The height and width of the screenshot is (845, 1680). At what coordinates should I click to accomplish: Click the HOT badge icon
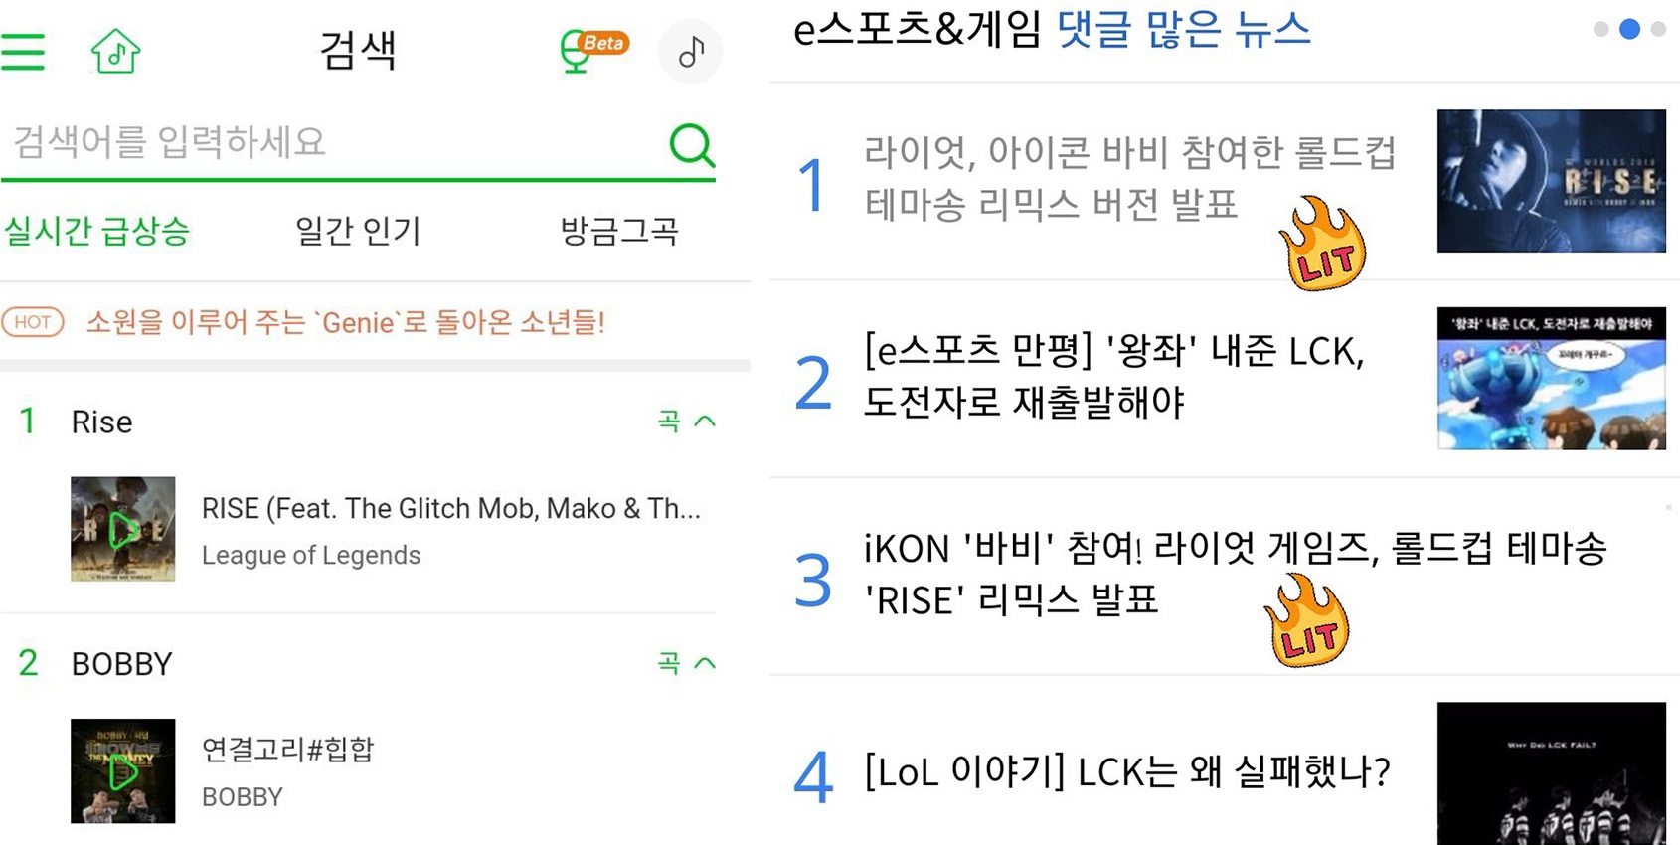tap(33, 322)
